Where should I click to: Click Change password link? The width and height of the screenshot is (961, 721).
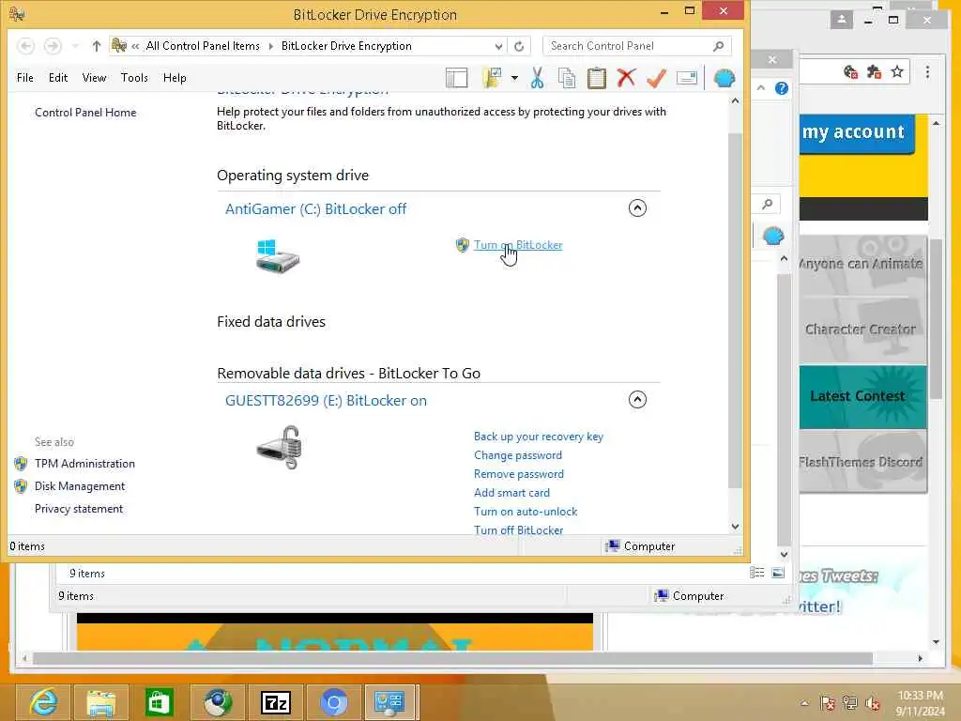point(518,455)
